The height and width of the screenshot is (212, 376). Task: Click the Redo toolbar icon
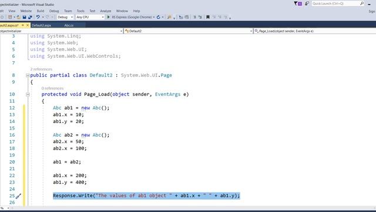pyautogui.click(x=47, y=17)
